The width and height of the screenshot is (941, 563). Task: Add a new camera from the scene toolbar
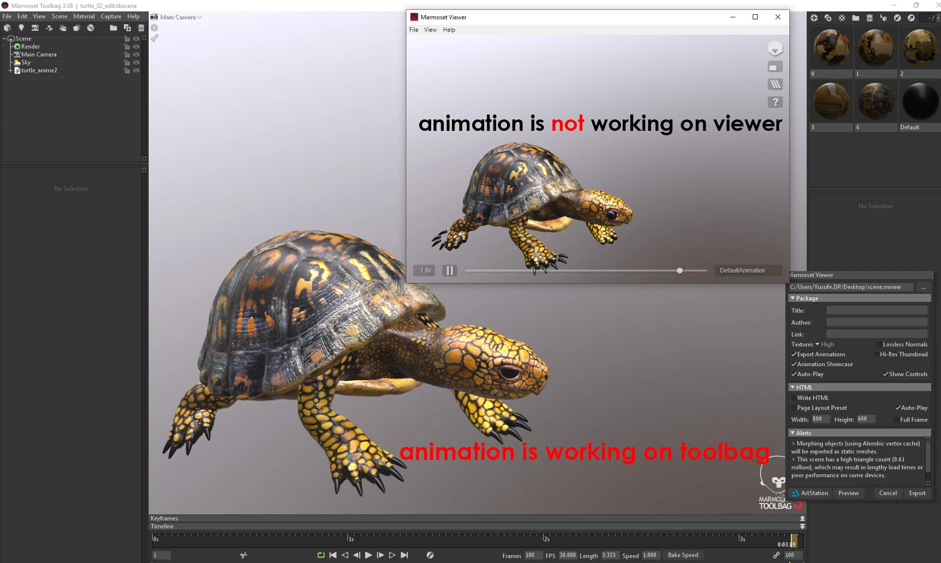35,28
